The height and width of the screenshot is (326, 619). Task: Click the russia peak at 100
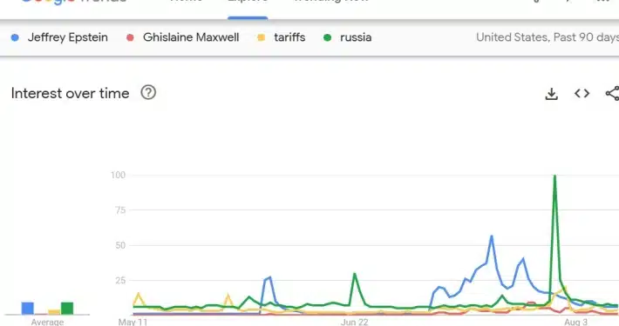pyautogui.click(x=555, y=176)
